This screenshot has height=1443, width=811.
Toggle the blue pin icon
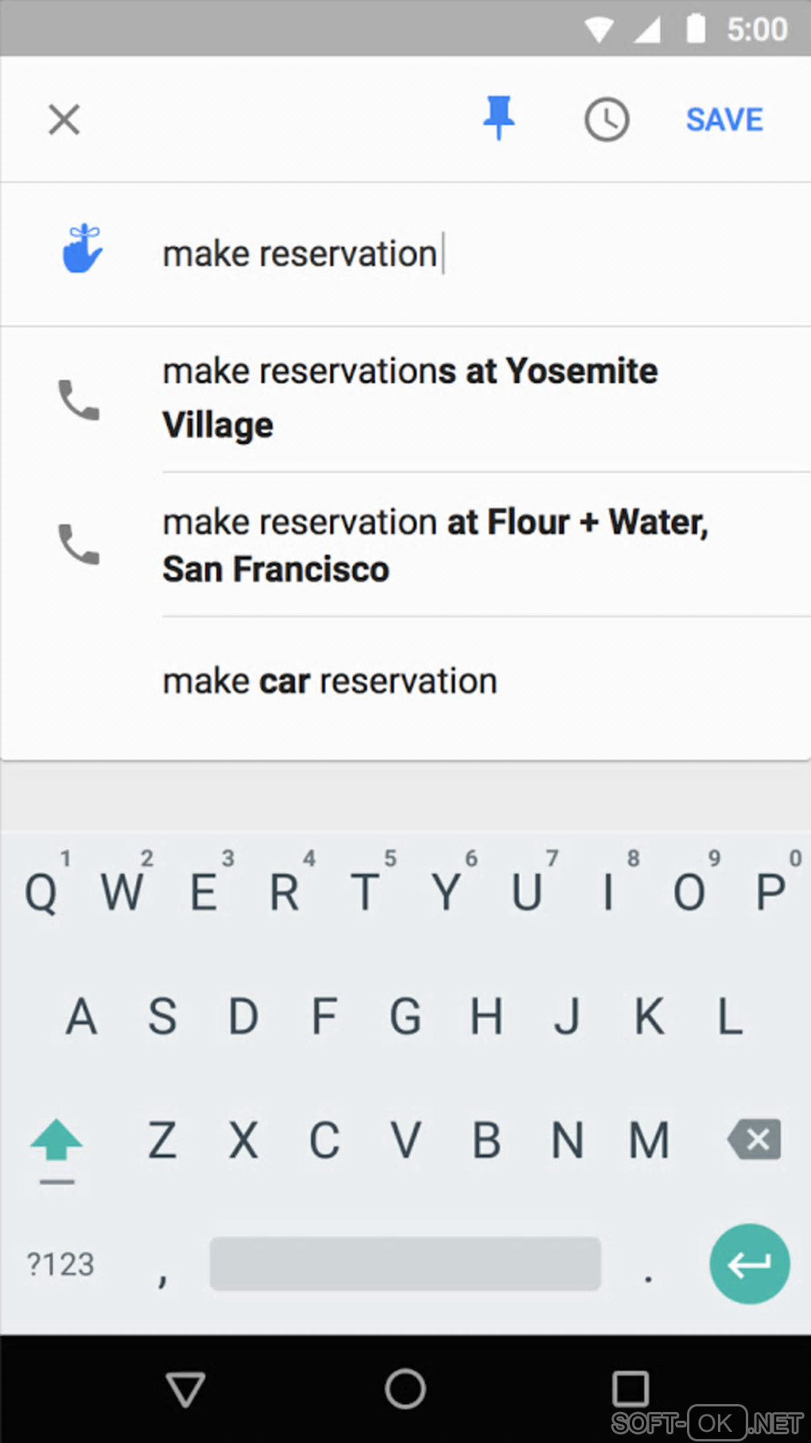click(x=499, y=119)
